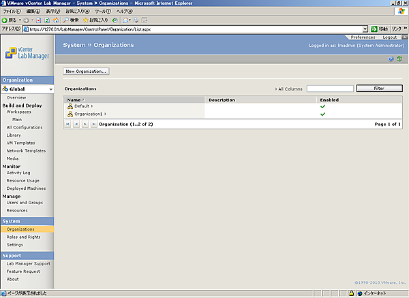Expand the Links toolbar chevron
Image resolution: width=409 pixels, height=298 pixels.
406,28
